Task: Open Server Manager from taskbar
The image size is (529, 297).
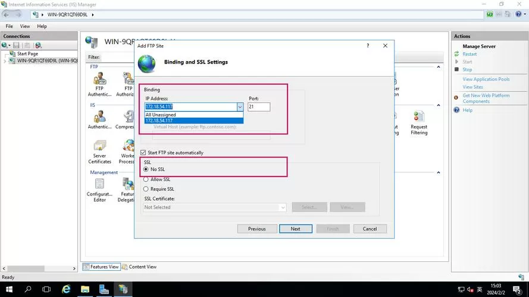Action: click(104, 289)
